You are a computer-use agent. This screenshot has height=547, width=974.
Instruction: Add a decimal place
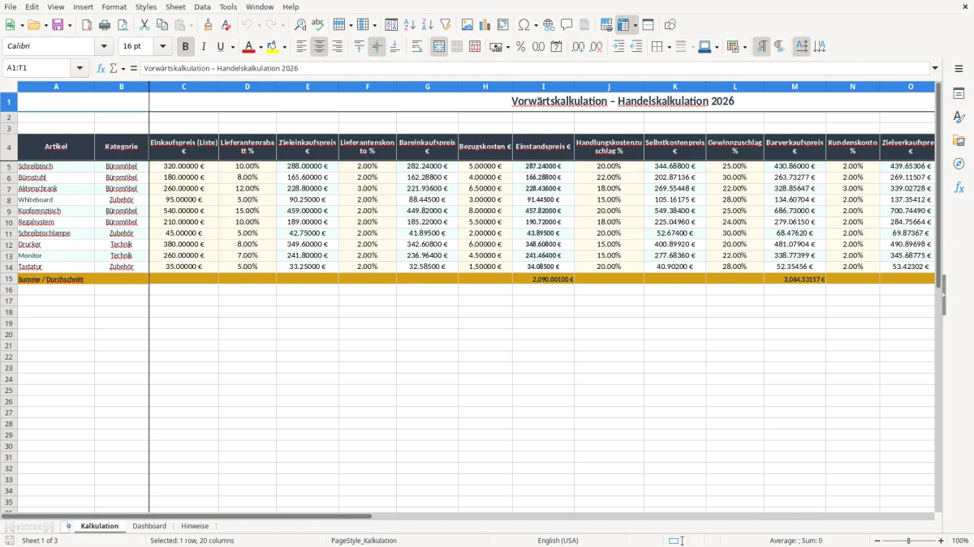[x=578, y=47]
